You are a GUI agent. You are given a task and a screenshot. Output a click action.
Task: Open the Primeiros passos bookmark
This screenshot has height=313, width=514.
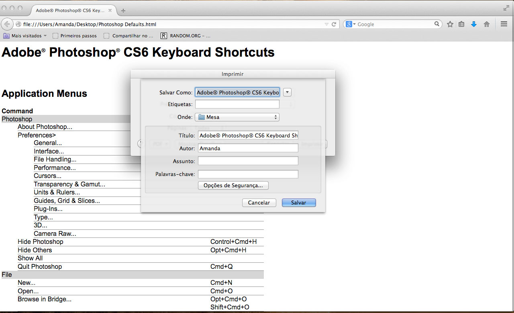pyautogui.click(x=75, y=36)
